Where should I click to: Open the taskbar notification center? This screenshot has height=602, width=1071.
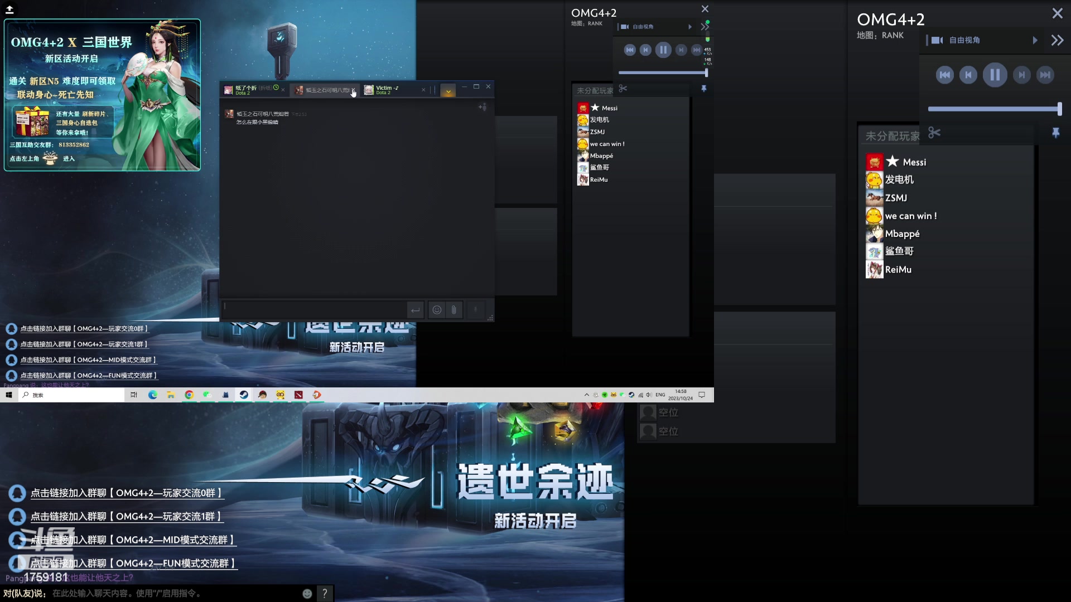(702, 395)
